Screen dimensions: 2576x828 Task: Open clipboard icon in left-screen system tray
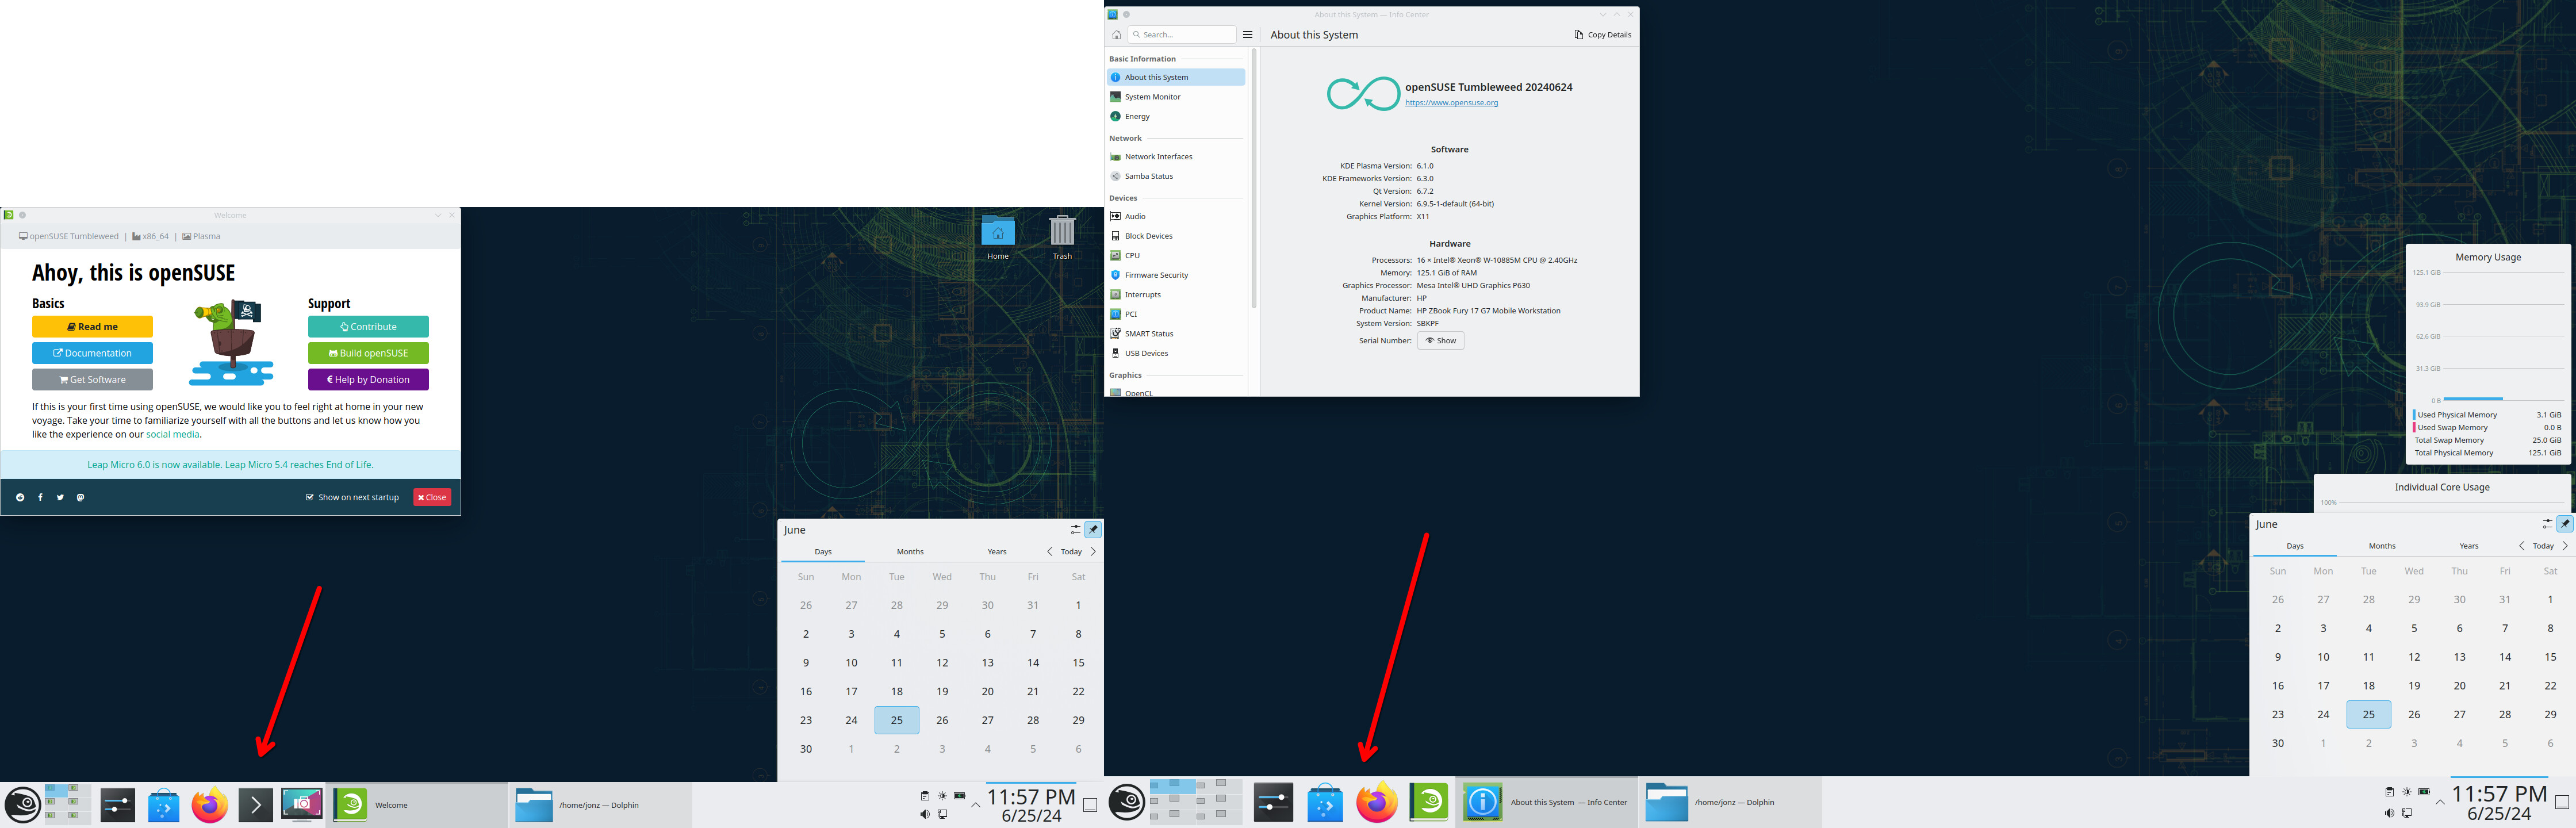[x=924, y=796]
